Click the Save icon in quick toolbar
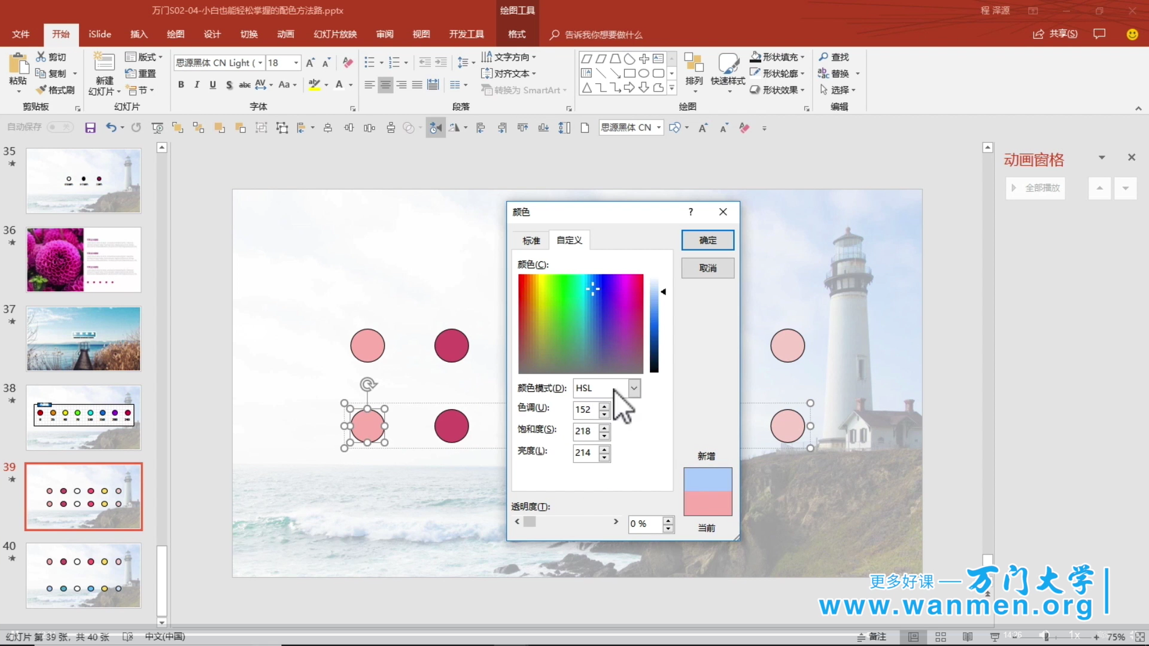The height and width of the screenshot is (646, 1149). click(x=90, y=128)
